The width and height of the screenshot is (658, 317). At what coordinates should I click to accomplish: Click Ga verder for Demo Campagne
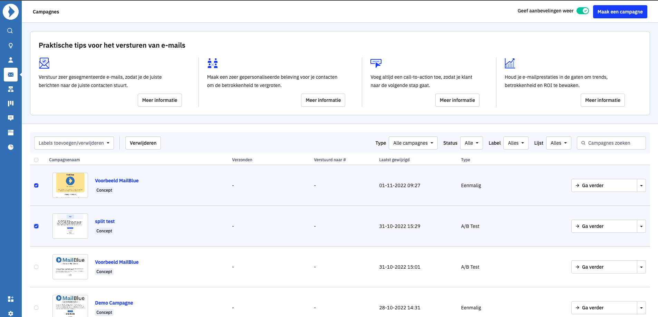point(604,308)
